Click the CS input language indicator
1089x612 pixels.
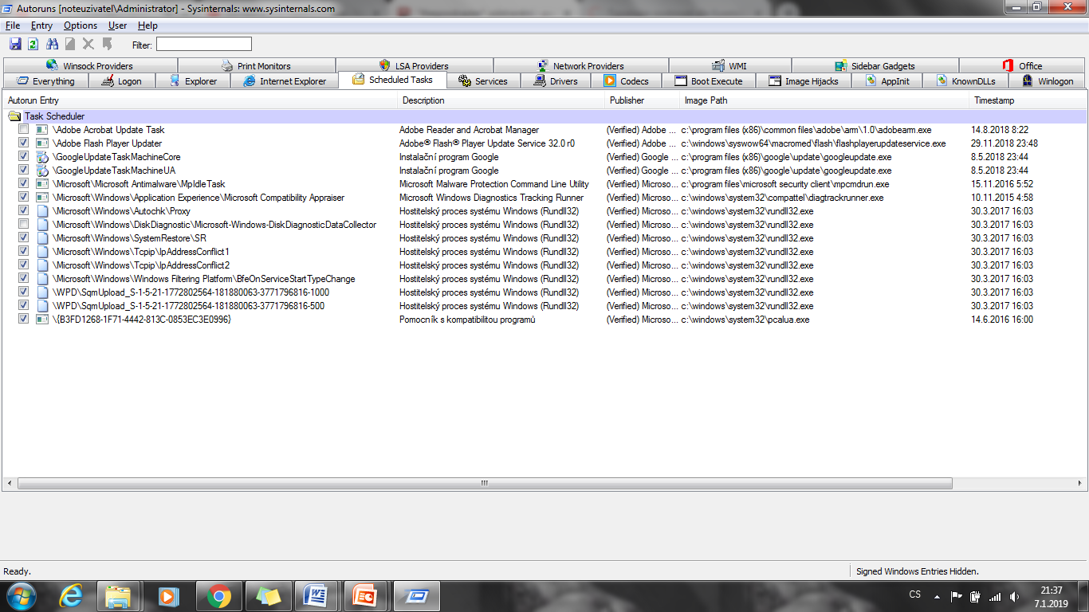pyautogui.click(x=914, y=594)
